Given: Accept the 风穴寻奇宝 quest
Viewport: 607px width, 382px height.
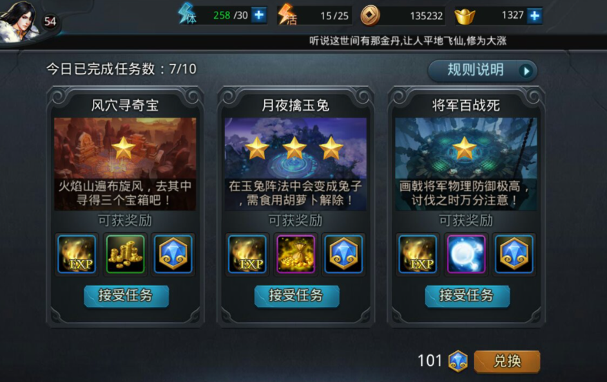Looking at the screenshot, I should [x=126, y=296].
